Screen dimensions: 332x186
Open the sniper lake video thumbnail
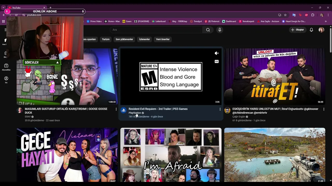click(275, 155)
